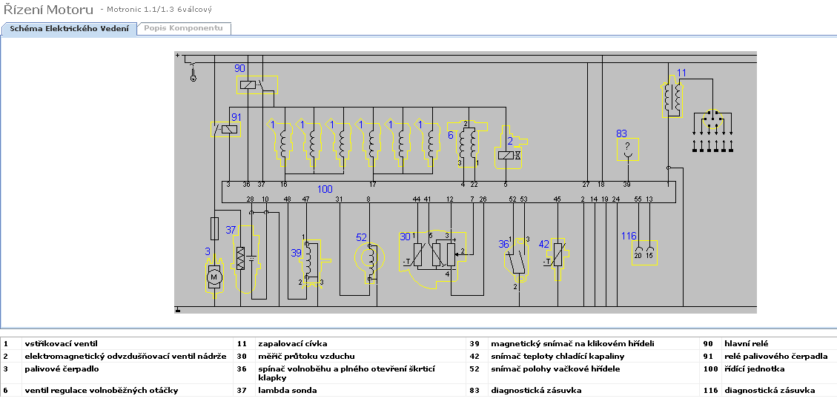837x410 pixels.
Task: Click legend entry 'hlavní relé'
Action: pos(746,343)
